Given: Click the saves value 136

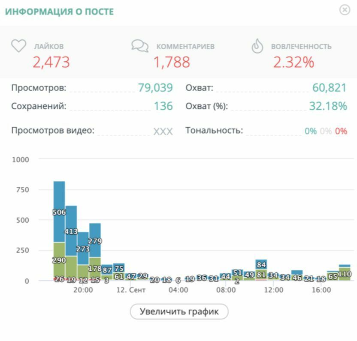Looking at the screenshot, I should pyautogui.click(x=163, y=106).
